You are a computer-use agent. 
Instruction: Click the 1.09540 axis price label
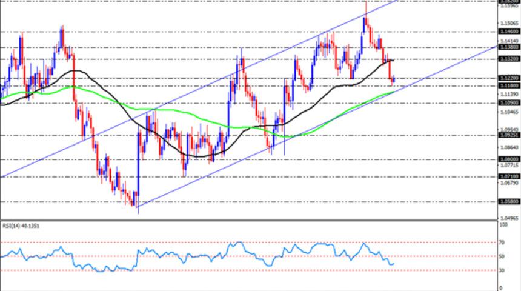click(509, 129)
